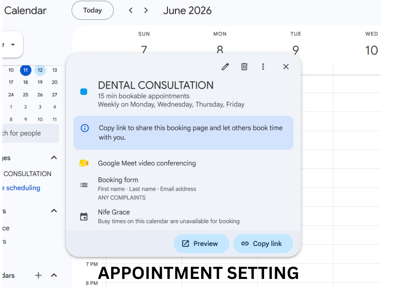Select Wednesday 10 column header
This screenshot has height=298, width=397.
click(x=372, y=43)
